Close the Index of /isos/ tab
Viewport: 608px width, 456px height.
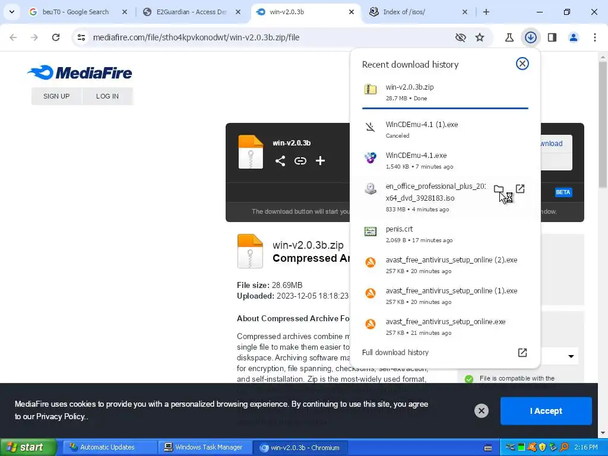[465, 12]
